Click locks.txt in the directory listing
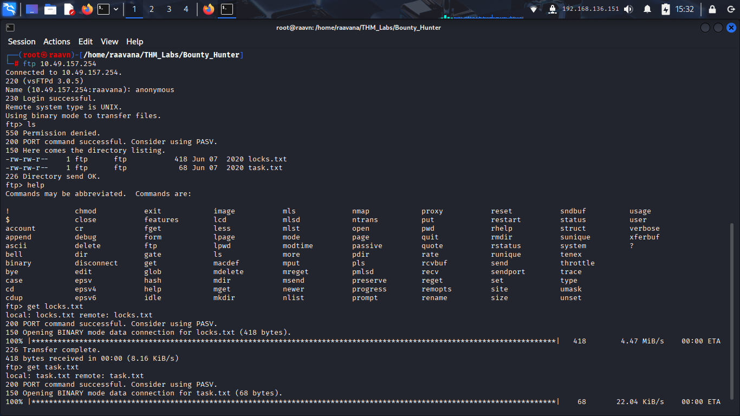Screen dimensions: 740x416 point(268,159)
